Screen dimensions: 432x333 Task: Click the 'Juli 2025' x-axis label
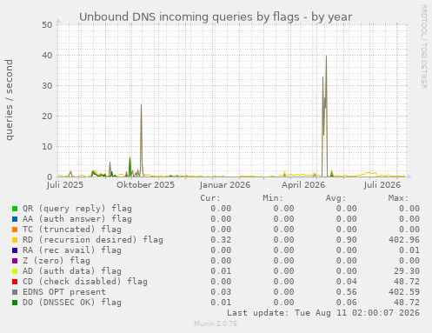(x=65, y=185)
